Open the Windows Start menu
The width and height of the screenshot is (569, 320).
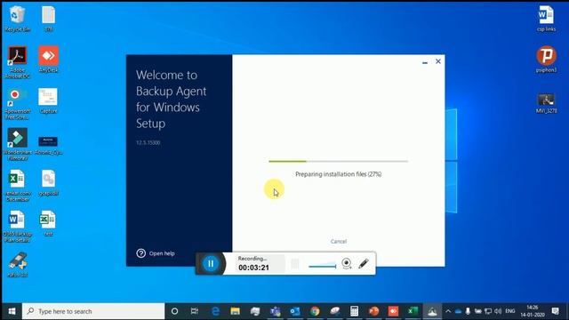[12, 311]
